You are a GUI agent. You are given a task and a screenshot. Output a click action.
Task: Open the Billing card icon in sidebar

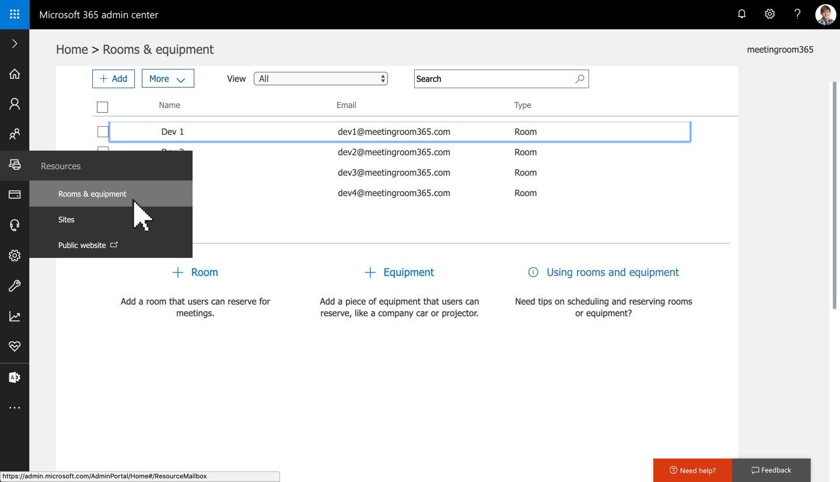[x=15, y=194]
